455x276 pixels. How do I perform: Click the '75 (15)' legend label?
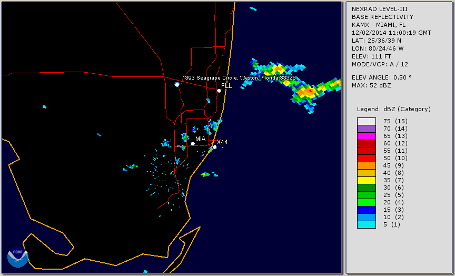coord(395,121)
